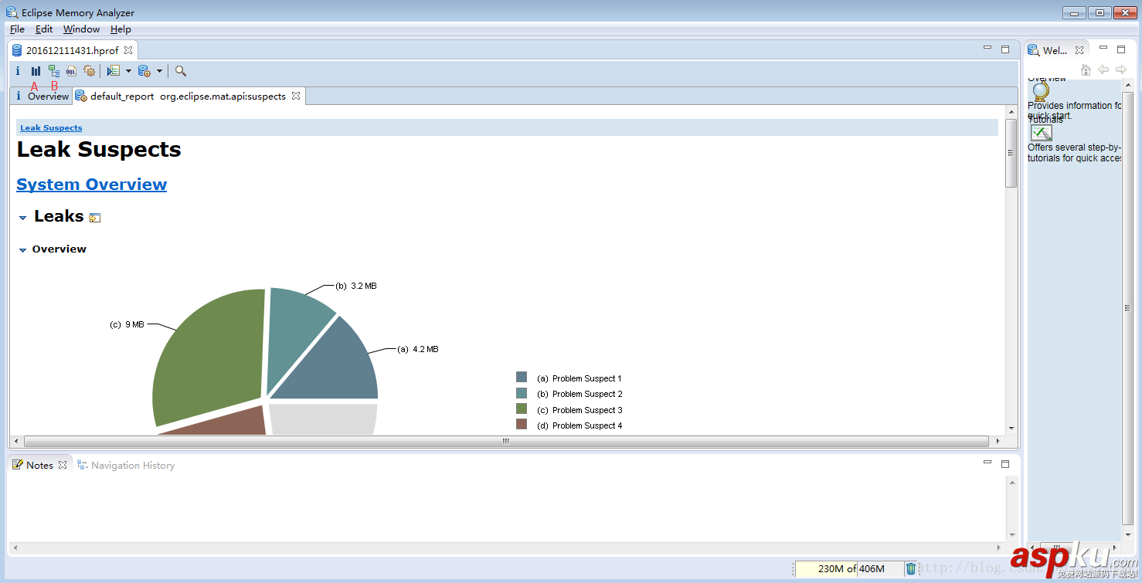Screen dimensions: 1142x583
Task: Click the Leak Suspects breadcrumb link
Action: point(51,128)
